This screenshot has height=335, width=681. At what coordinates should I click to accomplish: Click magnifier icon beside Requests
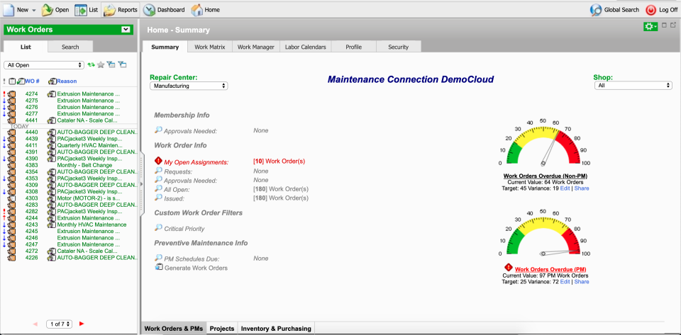158,171
